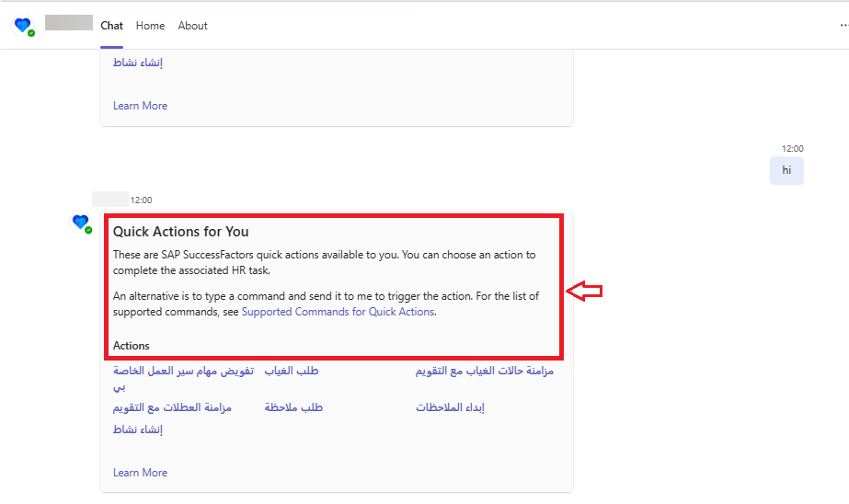Open the more options ellipsis menu

843,26
